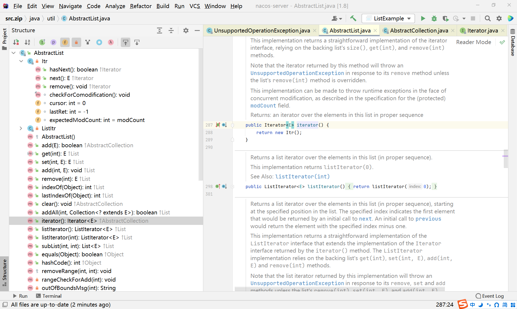Collapse the Itr class node
The height and width of the screenshot is (309, 517).
pos(21,61)
